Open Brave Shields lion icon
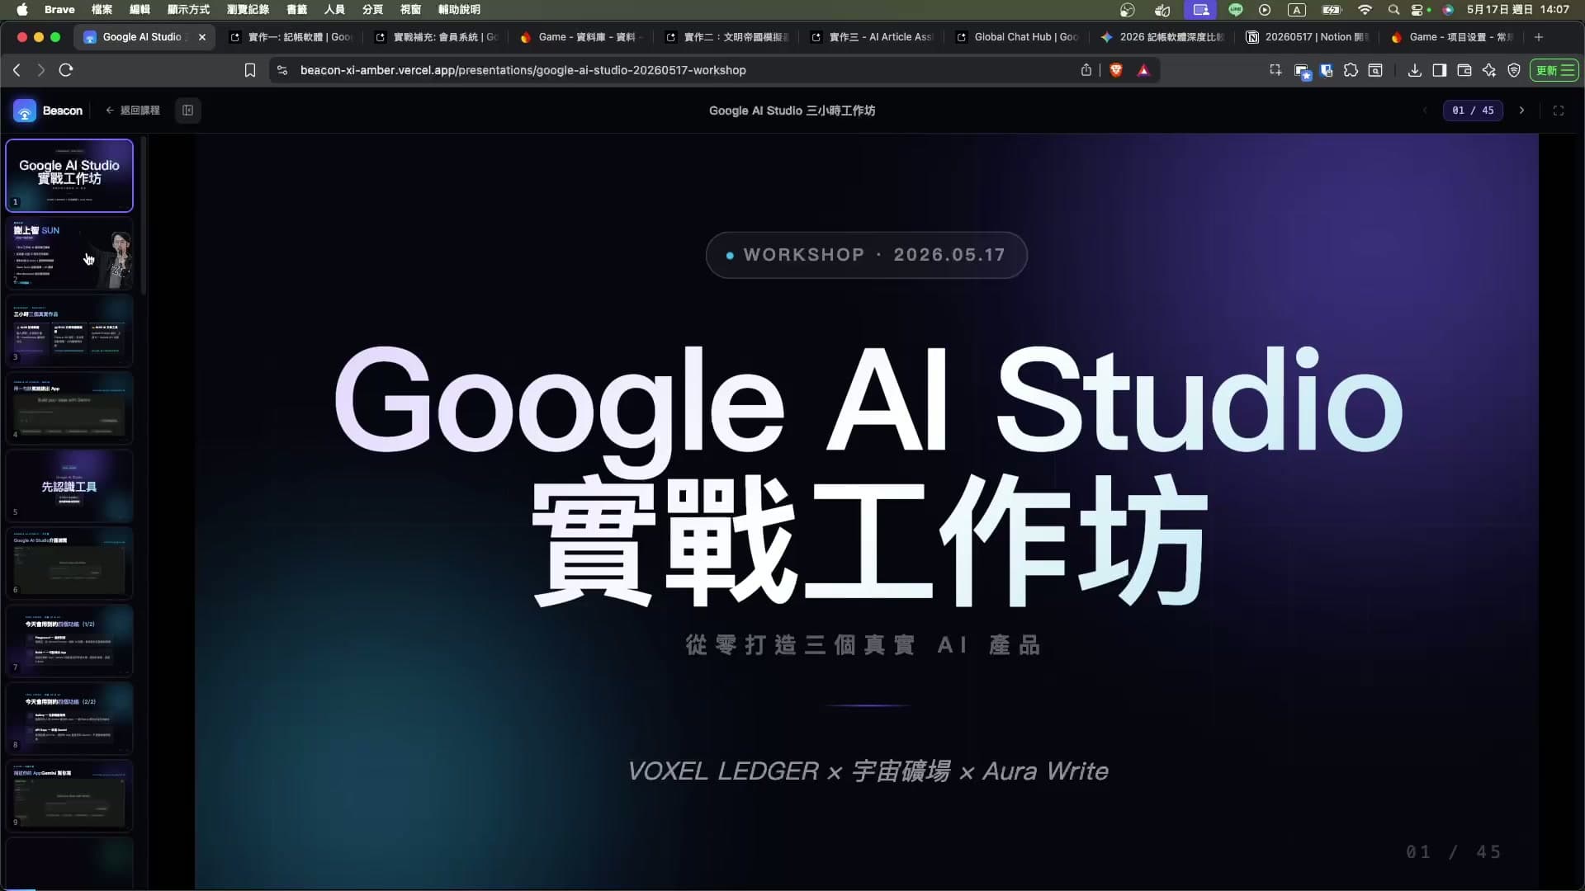Screen dimensions: 1585x891 coord(1116,70)
